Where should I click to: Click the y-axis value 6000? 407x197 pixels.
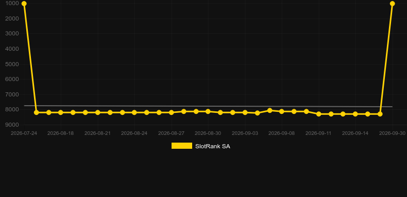[x=12, y=79]
